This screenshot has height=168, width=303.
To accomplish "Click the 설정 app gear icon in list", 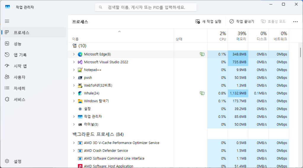I will coord(80,109).
